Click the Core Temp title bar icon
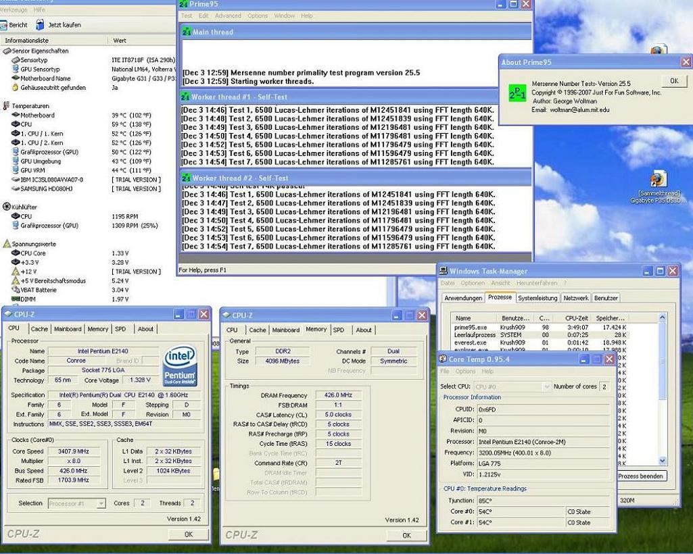Image resolution: width=693 pixels, height=554 pixels. point(444,359)
